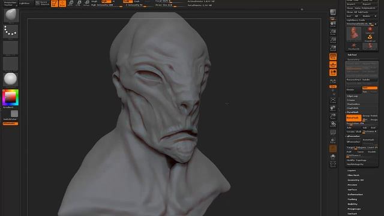Image resolution: width=384 pixels, height=216 pixels.
Task: Select the SimpleBrush tool icon
Action: (370, 38)
